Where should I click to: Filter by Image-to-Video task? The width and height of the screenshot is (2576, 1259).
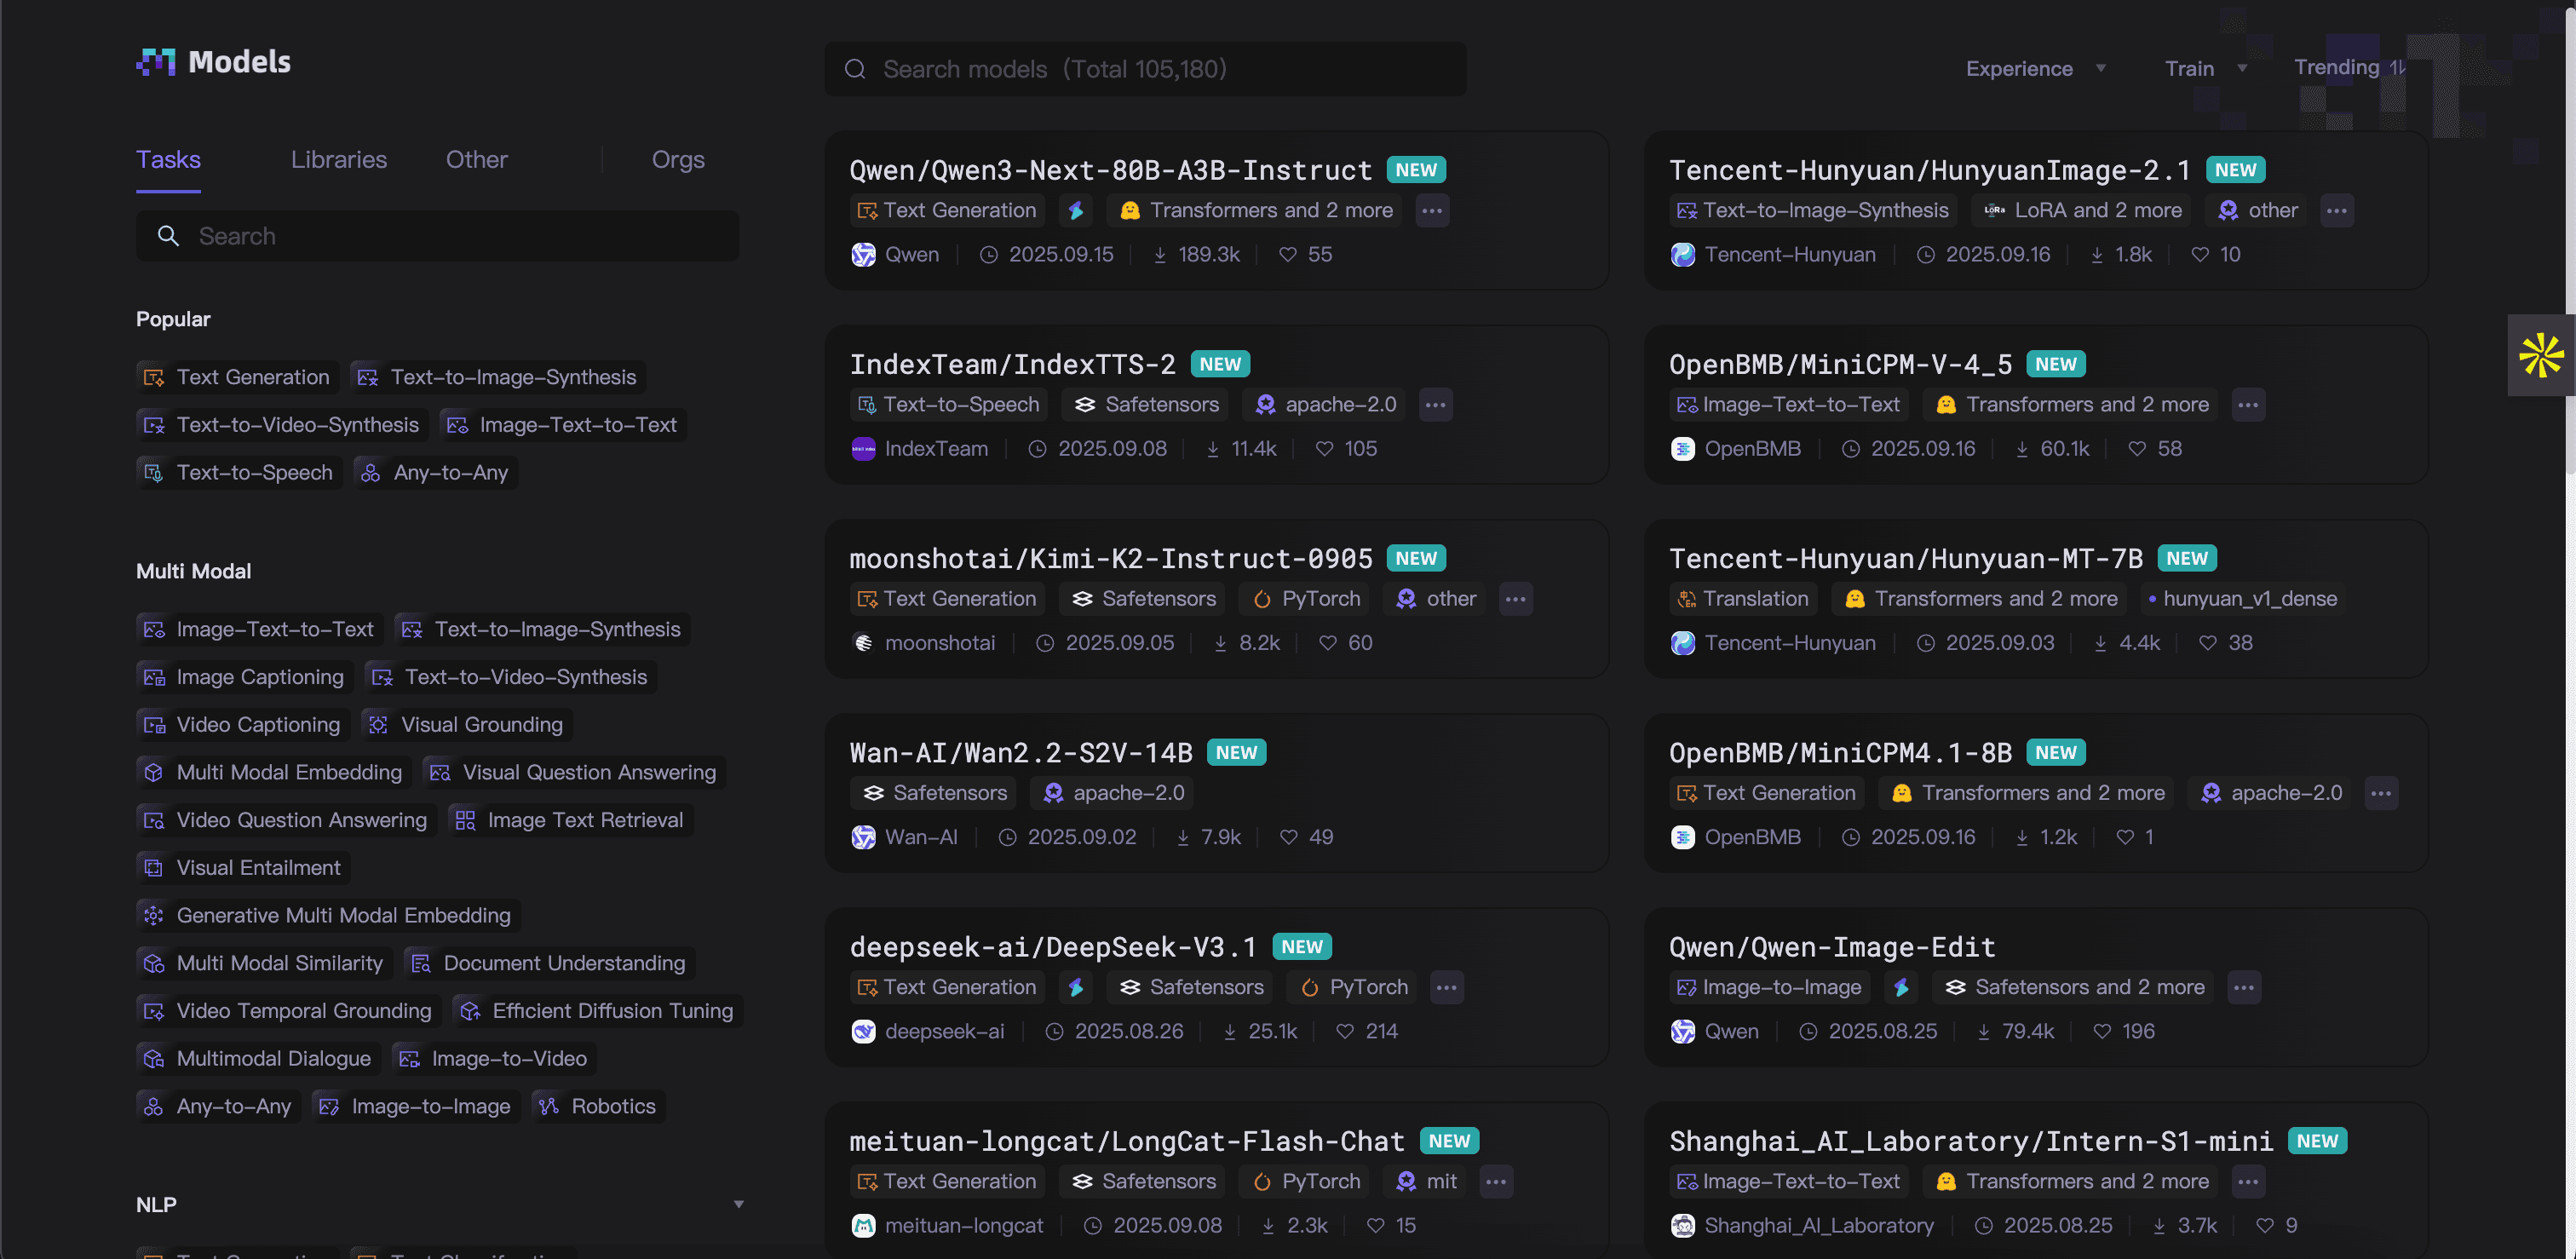494,1058
